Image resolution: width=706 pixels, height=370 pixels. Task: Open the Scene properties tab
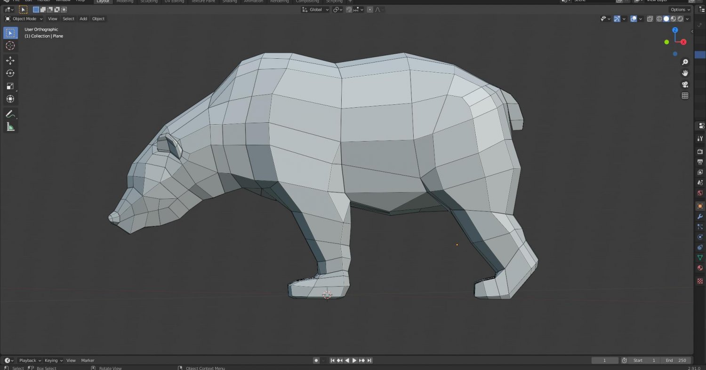tap(700, 182)
